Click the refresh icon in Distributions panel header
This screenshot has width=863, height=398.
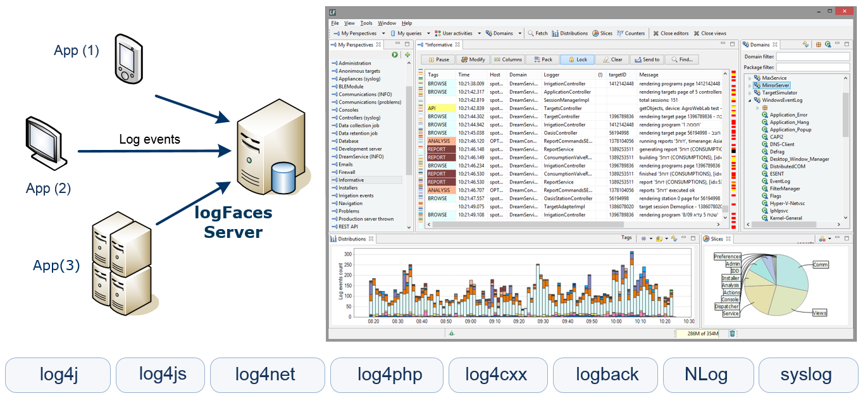pyautogui.click(x=674, y=239)
